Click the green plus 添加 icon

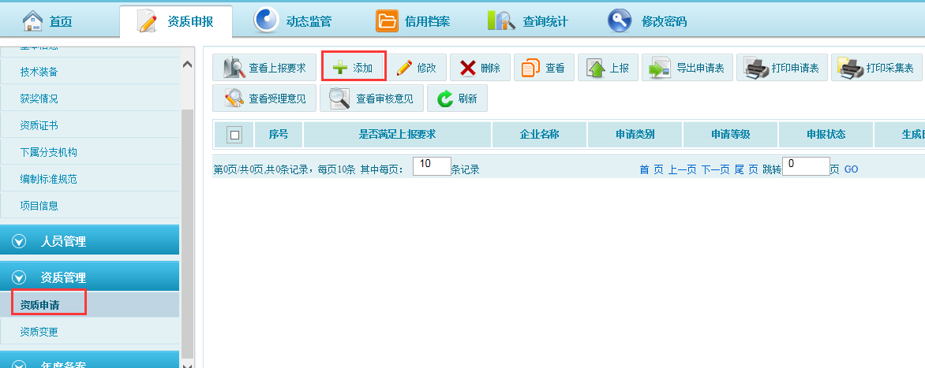coord(340,68)
